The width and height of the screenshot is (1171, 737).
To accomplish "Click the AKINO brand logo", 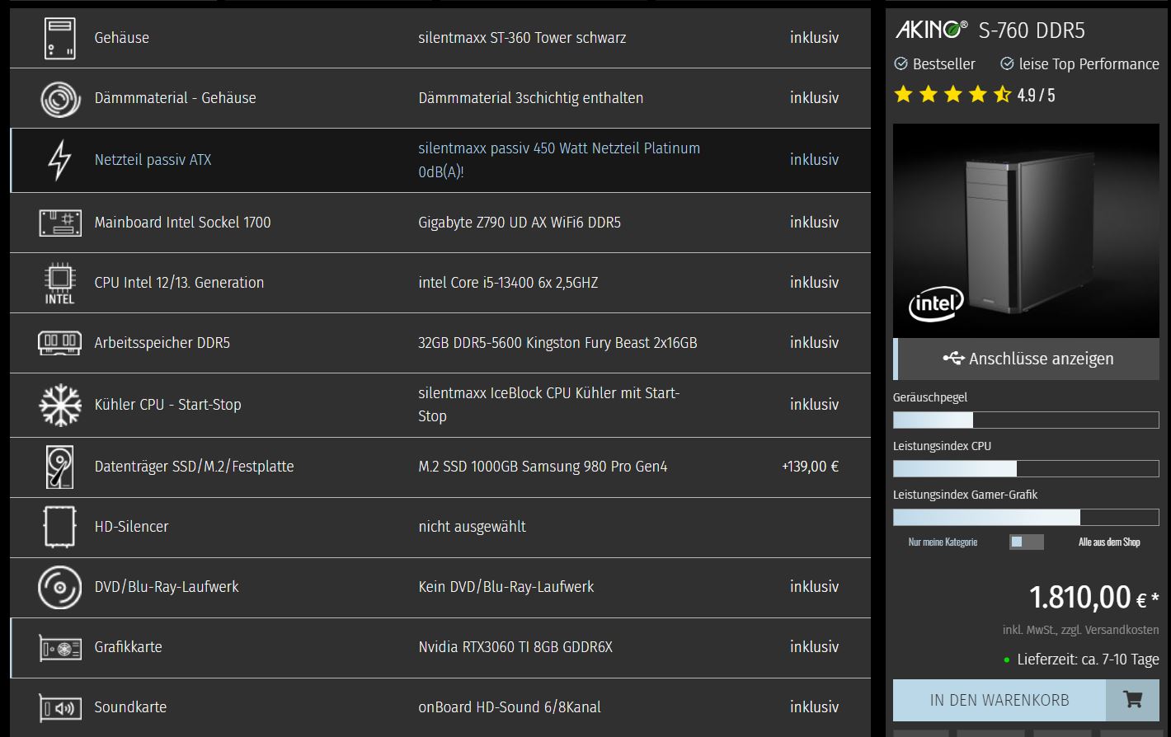I will [x=932, y=30].
